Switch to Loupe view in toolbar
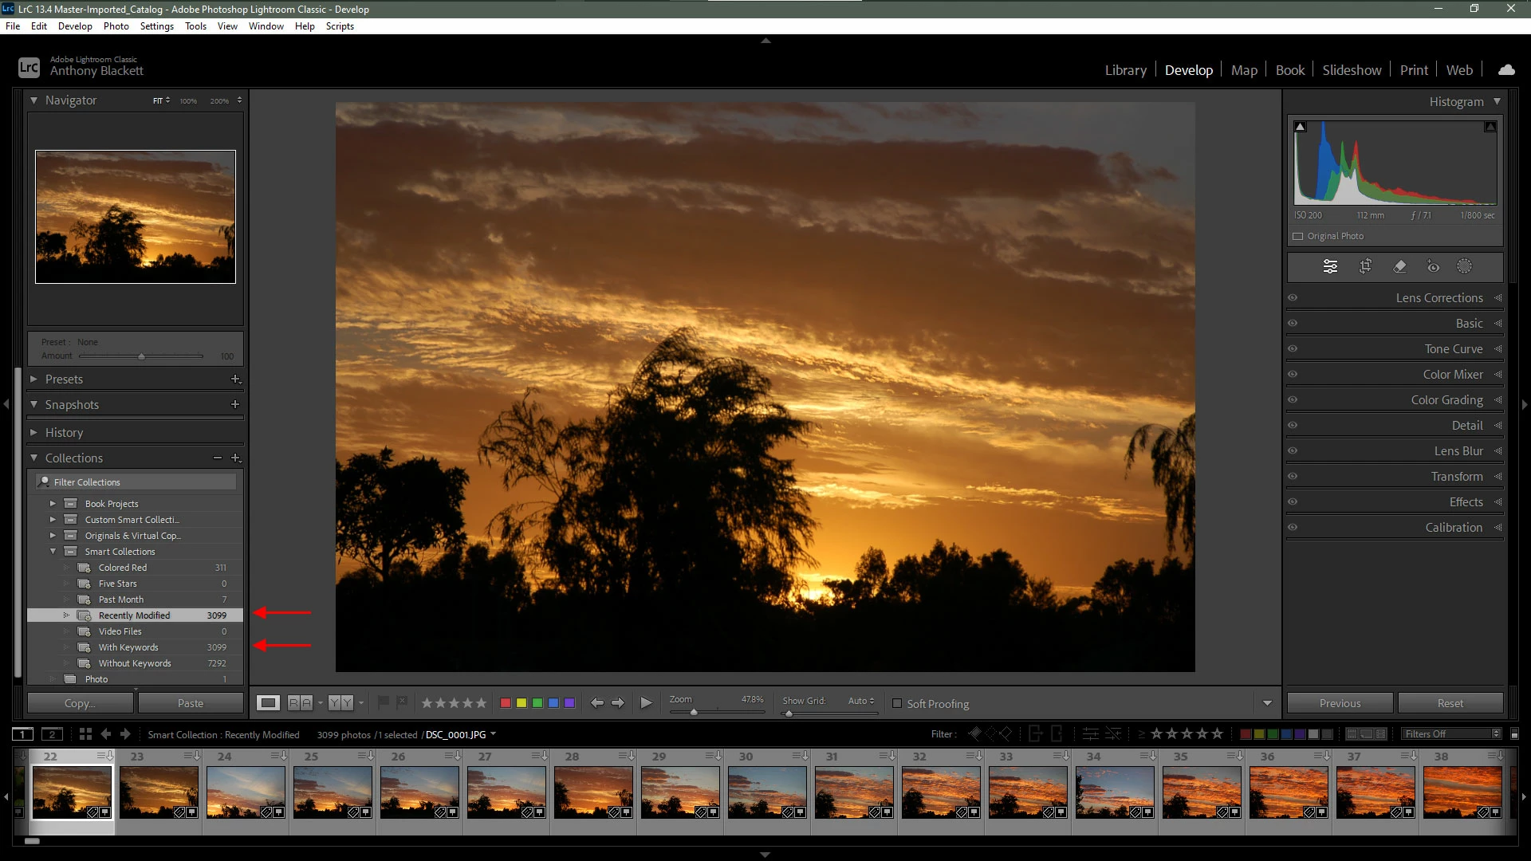 pyautogui.click(x=268, y=703)
